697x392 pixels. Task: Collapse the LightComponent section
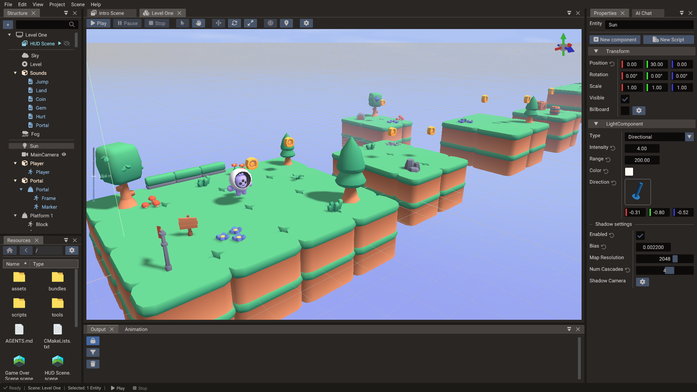pos(596,124)
